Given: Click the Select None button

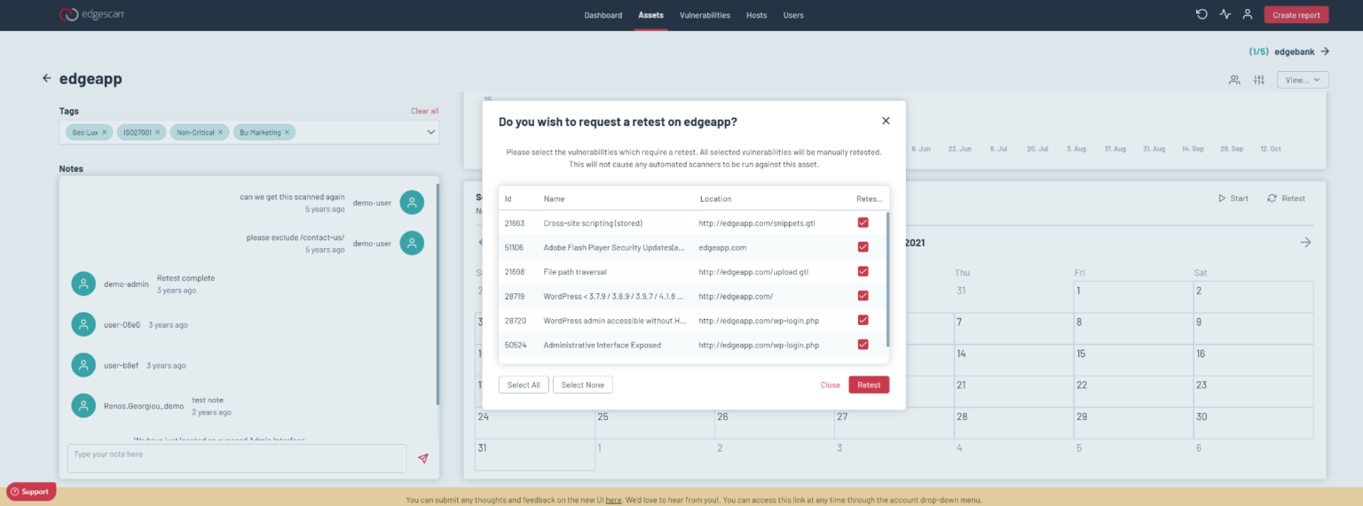Looking at the screenshot, I should point(582,385).
